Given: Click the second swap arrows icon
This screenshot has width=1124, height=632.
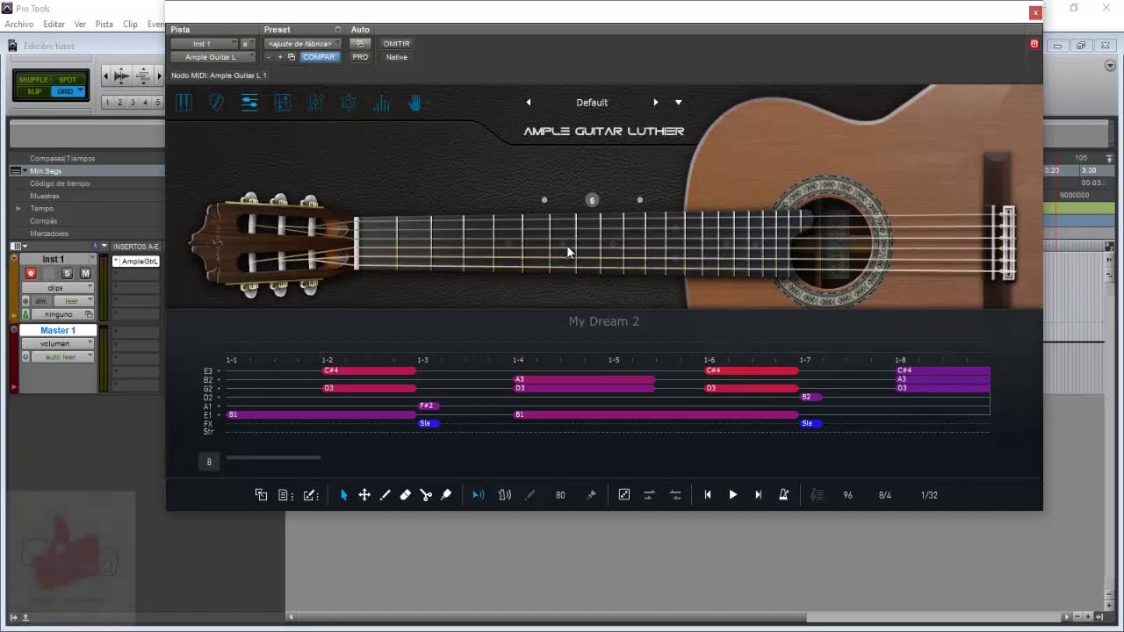Looking at the screenshot, I should point(675,495).
